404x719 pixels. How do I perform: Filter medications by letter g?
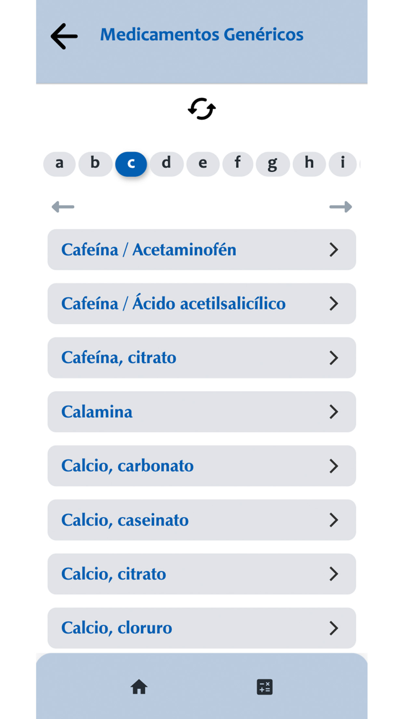tap(273, 164)
